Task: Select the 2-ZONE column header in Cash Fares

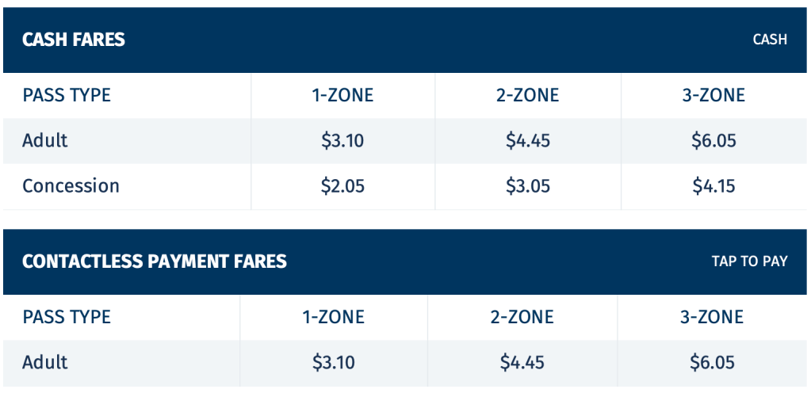Action: [528, 96]
